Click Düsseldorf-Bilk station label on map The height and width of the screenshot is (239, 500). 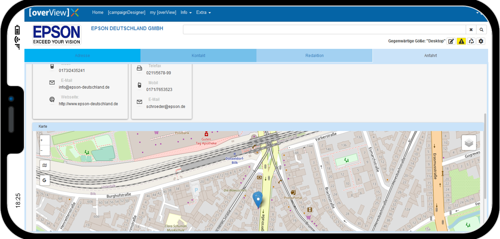tap(235, 160)
